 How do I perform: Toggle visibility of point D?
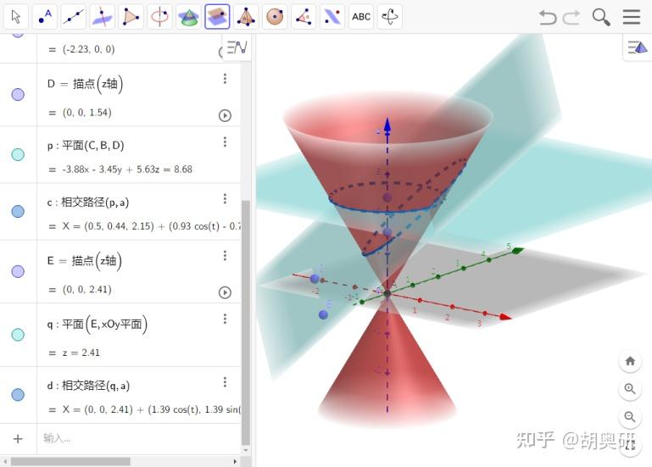[18, 94]
